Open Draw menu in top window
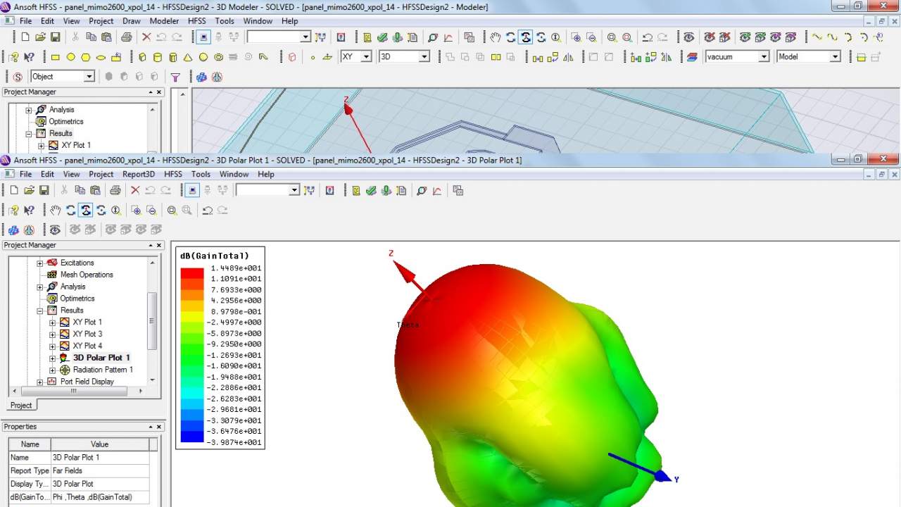The height and width of the screenshot is (507, 901). click(132, 21)
